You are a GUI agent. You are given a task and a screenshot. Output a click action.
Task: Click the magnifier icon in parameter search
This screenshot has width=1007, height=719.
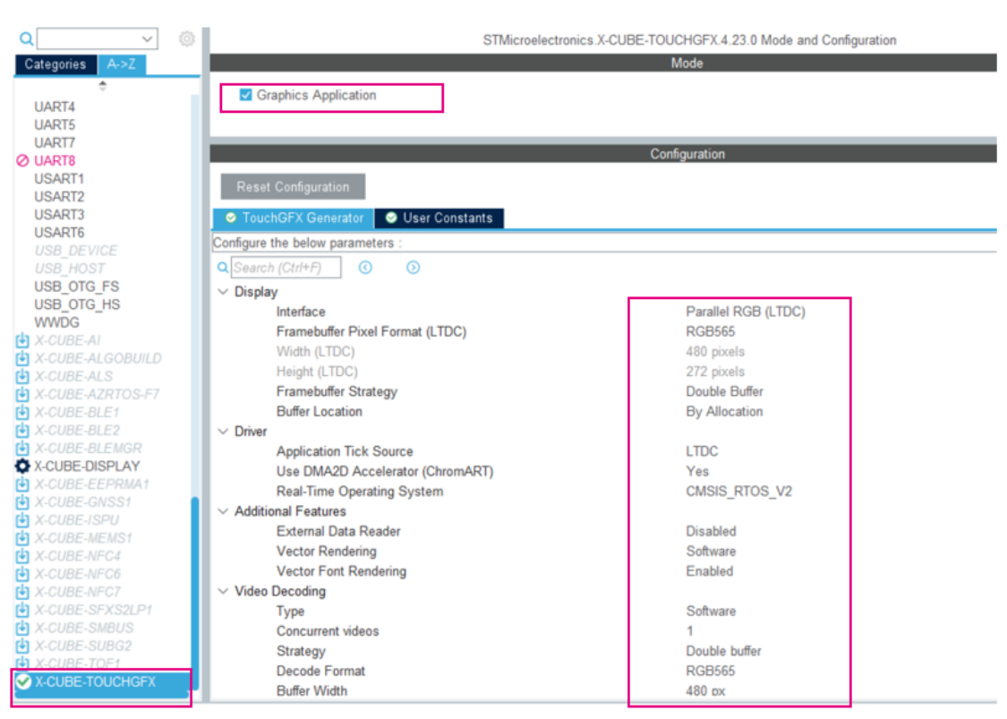(x=222, y=268)
